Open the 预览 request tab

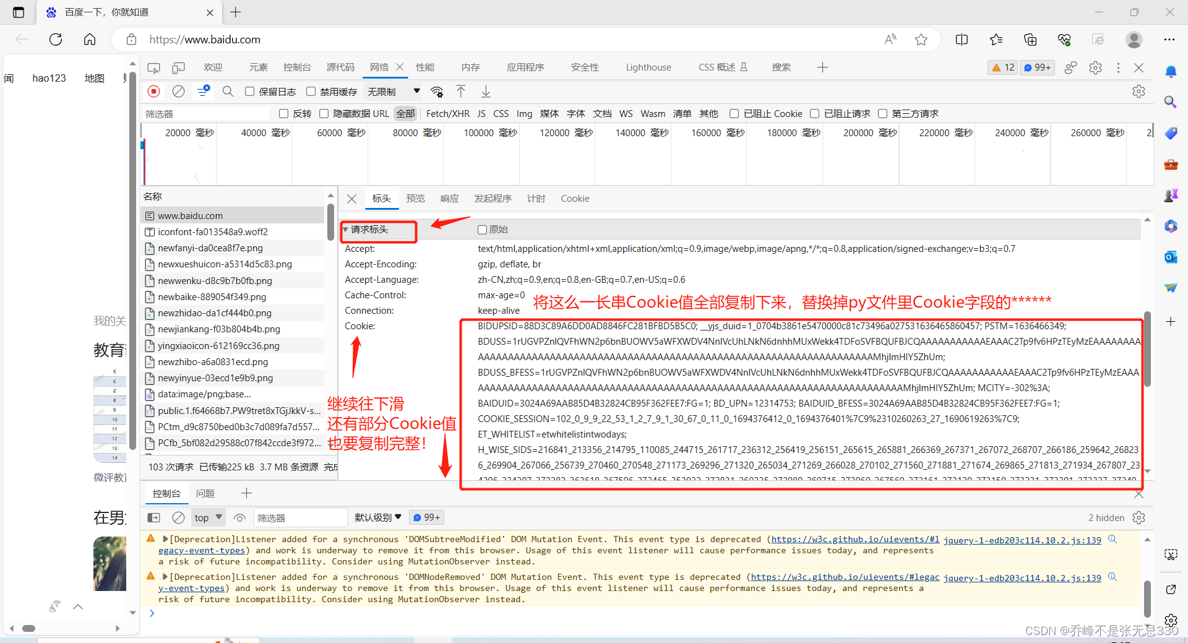[x=416, y=199]
